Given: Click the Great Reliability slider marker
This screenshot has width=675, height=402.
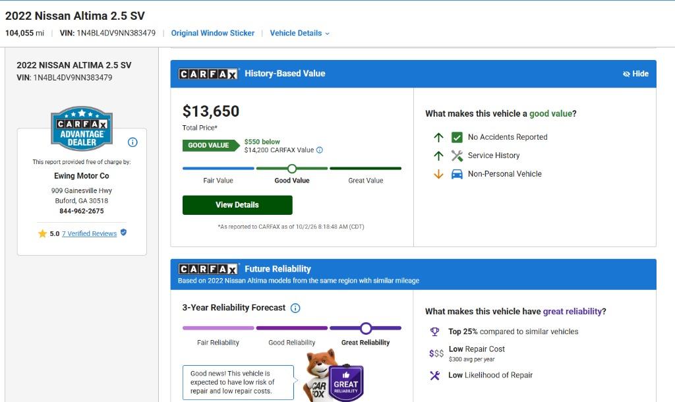Looking at the screenshot, I should point(365,328).
